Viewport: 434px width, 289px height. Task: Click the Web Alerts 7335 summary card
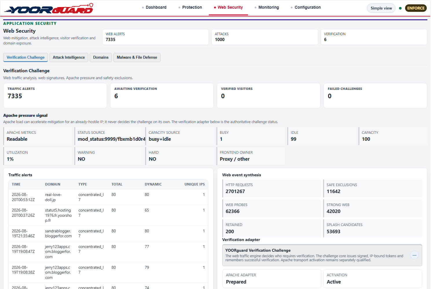click(155, 37)
